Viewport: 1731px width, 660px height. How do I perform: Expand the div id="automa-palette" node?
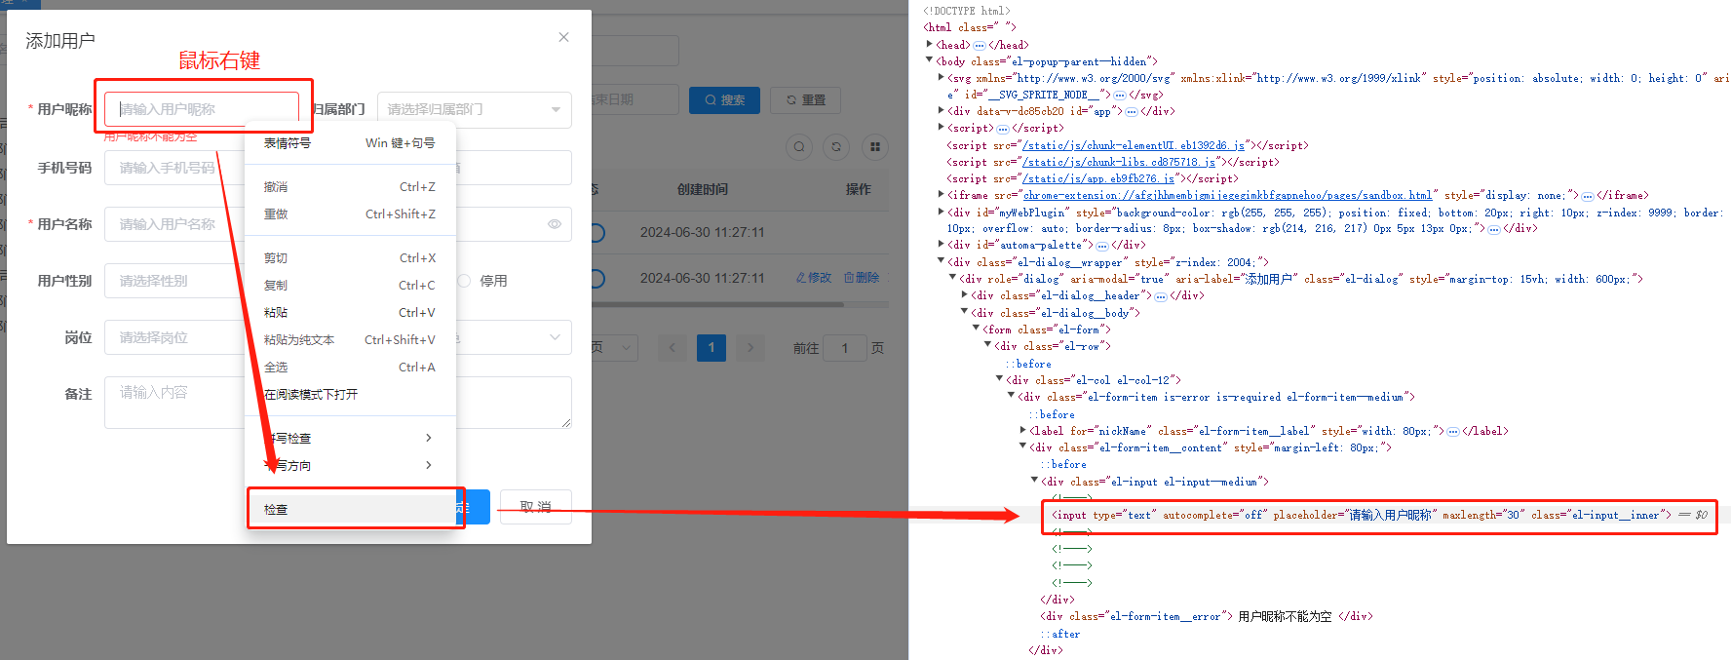tap(941, 244)
